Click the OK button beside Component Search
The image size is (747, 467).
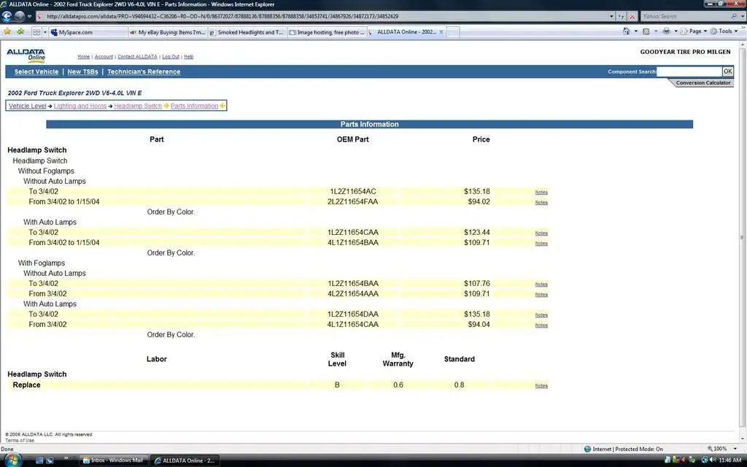click(x=727, y=72)
